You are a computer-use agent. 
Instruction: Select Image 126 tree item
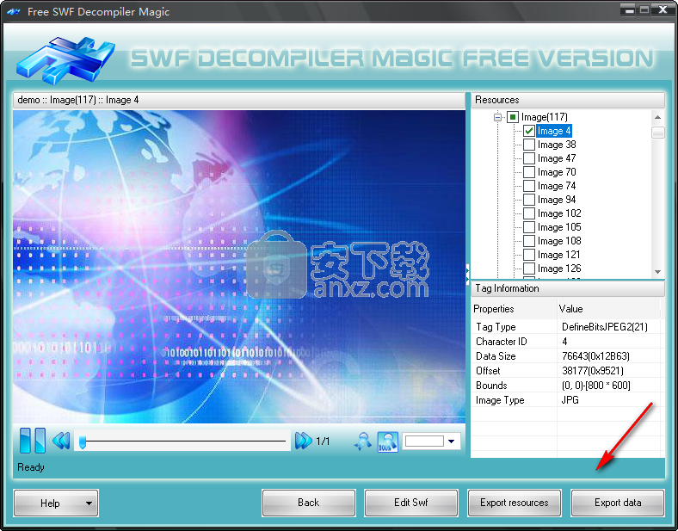pos(559,269)
